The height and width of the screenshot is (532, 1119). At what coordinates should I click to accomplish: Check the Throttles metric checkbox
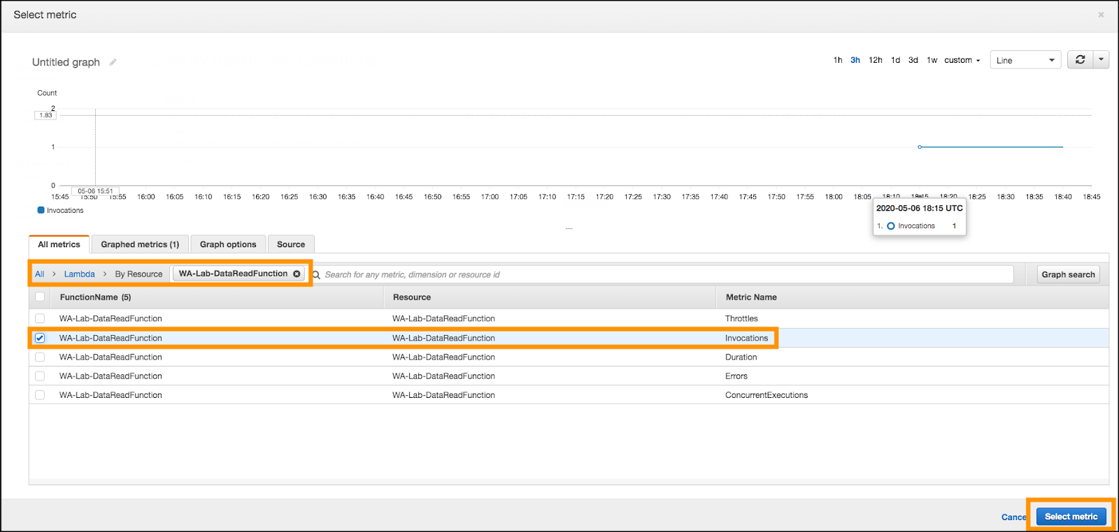40,318
